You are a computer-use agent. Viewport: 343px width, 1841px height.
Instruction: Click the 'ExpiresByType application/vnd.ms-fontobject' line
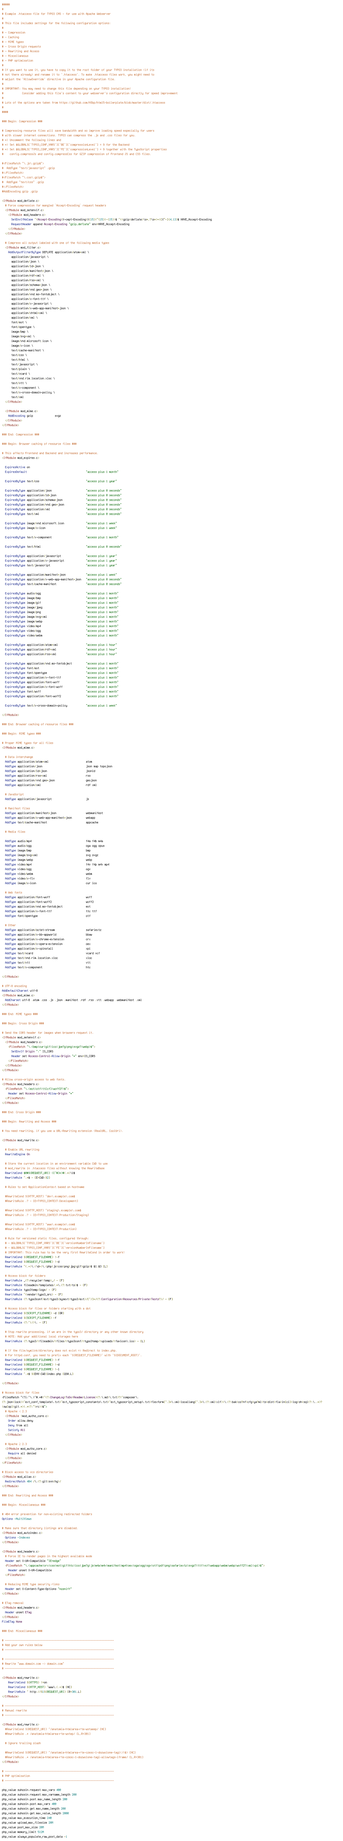[62, 663]
